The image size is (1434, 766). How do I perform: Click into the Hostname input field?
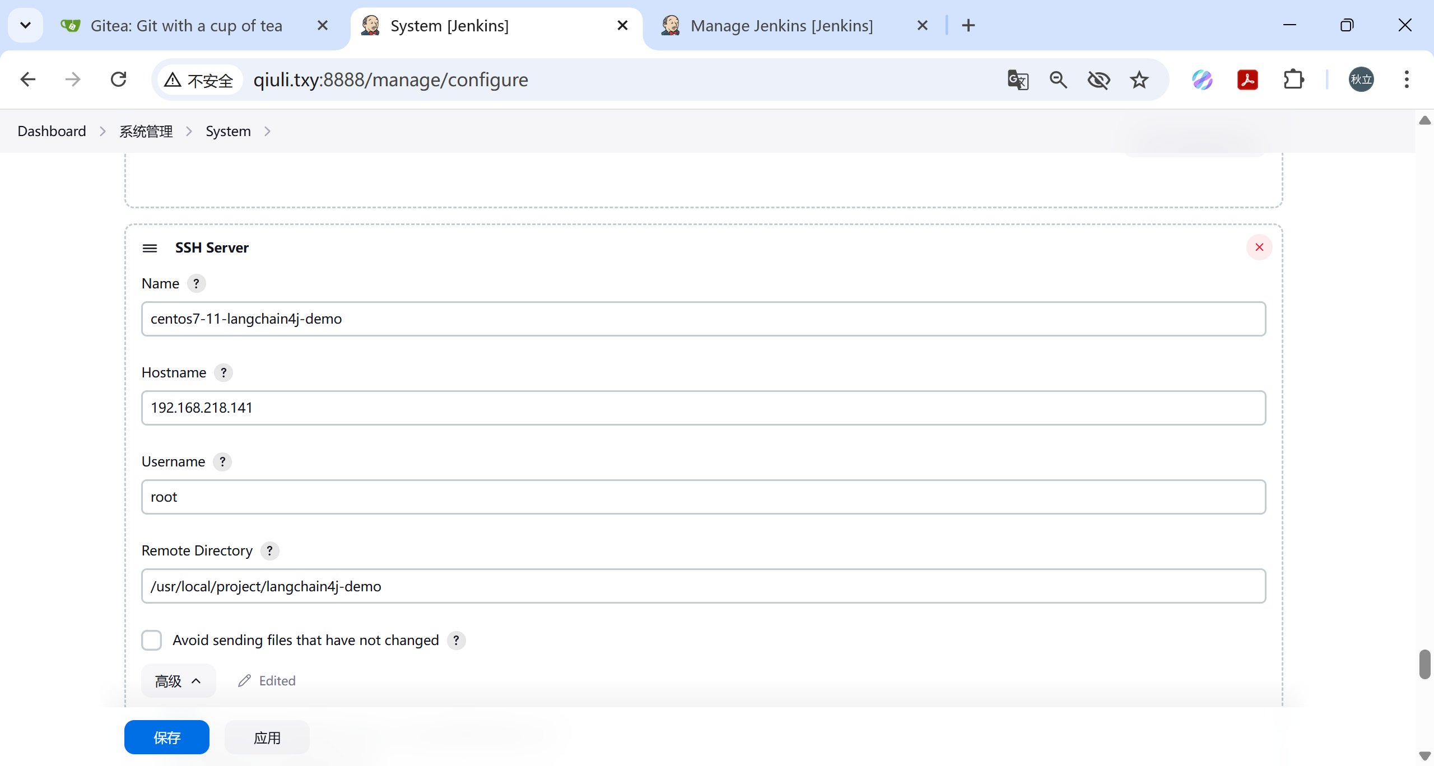(x=703, y=408)
